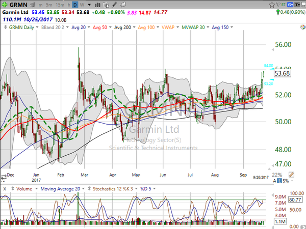Click the 1.1M volume value box

click(280, 221)
